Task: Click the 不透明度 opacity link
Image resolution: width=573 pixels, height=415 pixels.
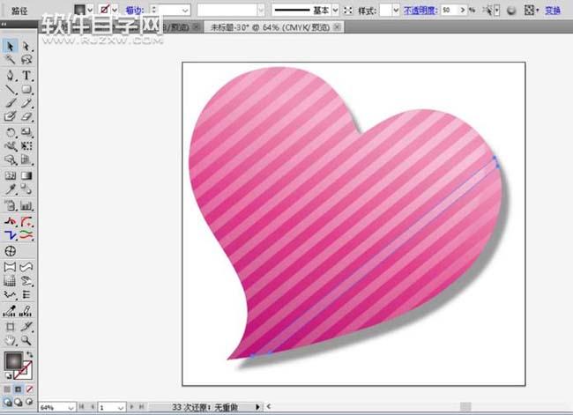Action: pos(420,11)
